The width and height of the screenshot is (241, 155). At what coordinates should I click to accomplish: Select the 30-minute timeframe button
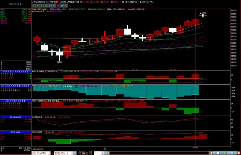50,6
